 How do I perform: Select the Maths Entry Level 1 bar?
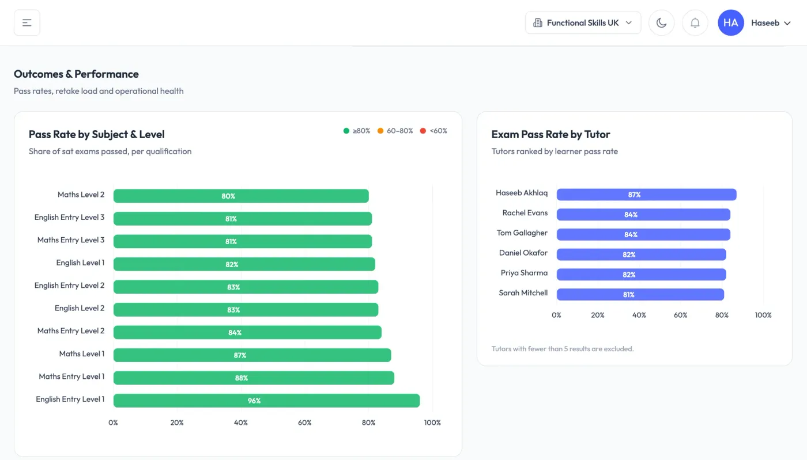tap(254, 378)
